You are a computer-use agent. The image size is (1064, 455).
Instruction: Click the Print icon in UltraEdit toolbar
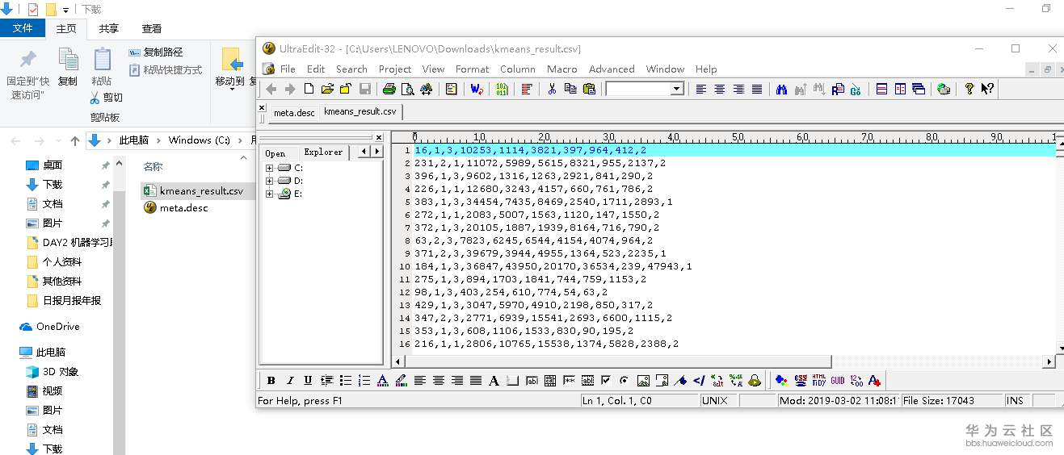(x=389, y=89)
